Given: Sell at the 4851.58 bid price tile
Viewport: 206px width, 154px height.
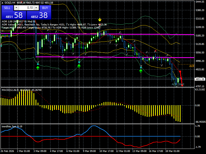Looking at the screenshot, I should pos(14,15).
